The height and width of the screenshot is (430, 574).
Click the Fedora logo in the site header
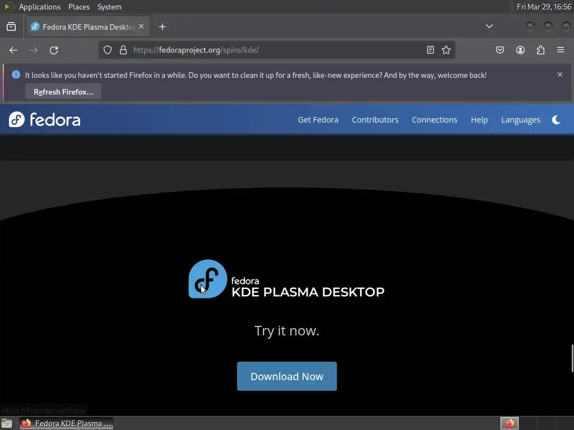coord(45,120)
